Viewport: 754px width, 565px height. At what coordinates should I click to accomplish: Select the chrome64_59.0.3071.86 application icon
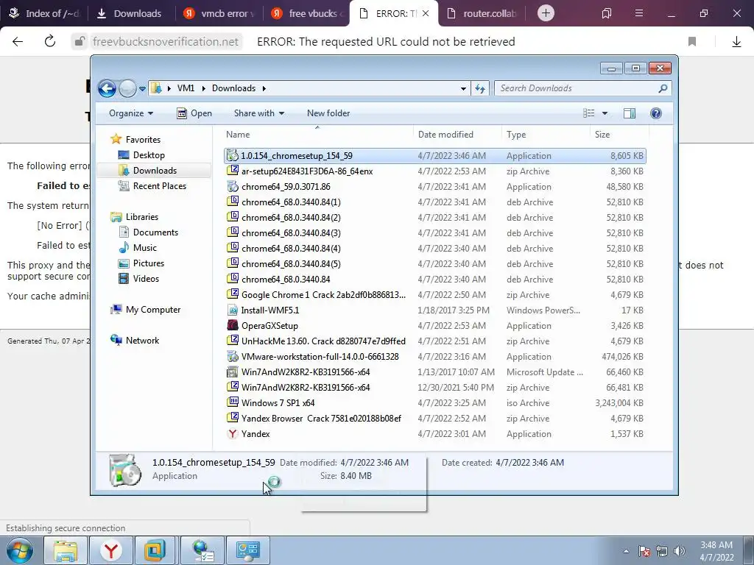coord(233,187)
